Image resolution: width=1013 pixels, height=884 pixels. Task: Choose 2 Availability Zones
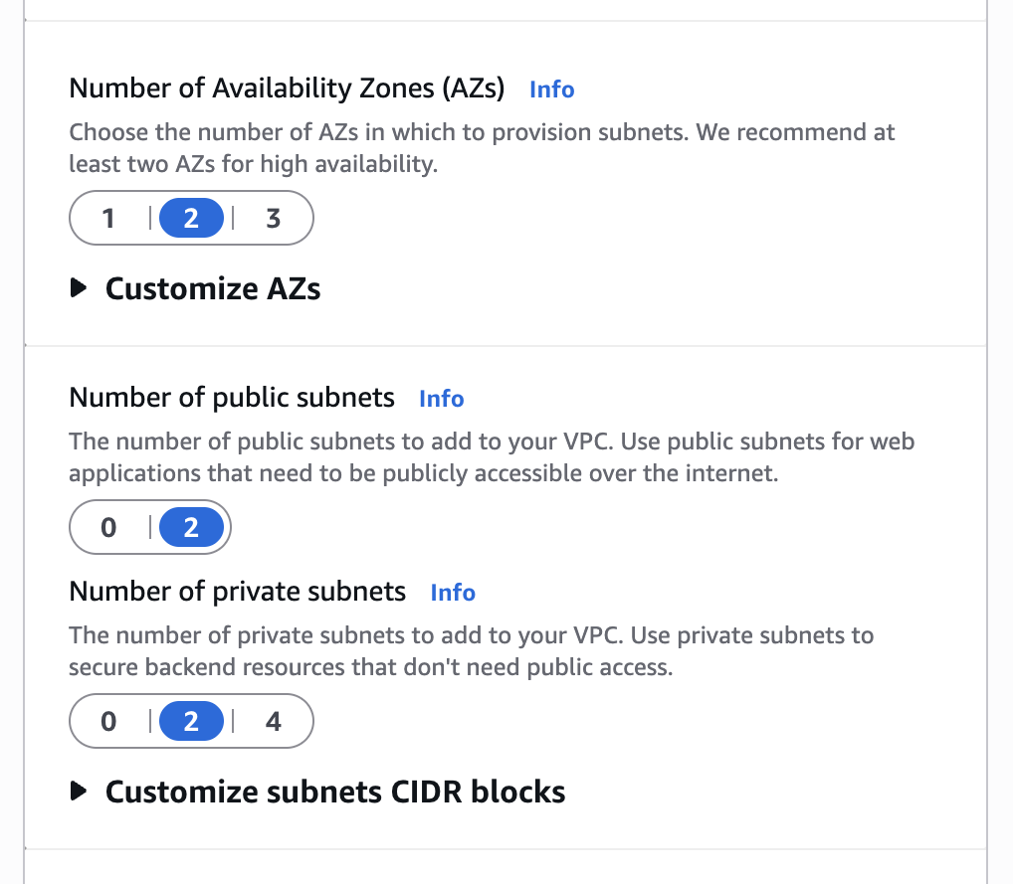pos(191,218)
